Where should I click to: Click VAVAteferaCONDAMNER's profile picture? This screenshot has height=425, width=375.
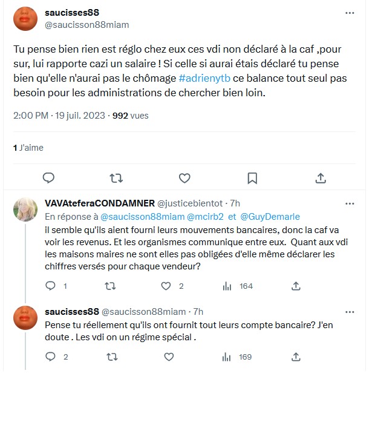coord(25,209)
